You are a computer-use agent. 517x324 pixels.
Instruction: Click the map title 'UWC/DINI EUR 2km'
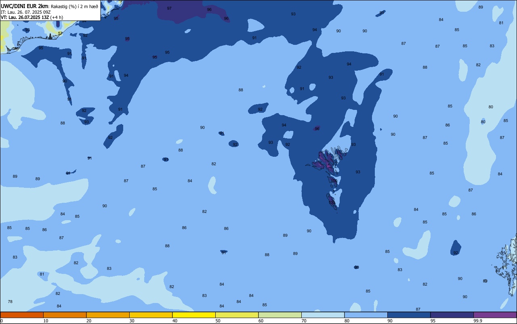click(x=24, y=6)
